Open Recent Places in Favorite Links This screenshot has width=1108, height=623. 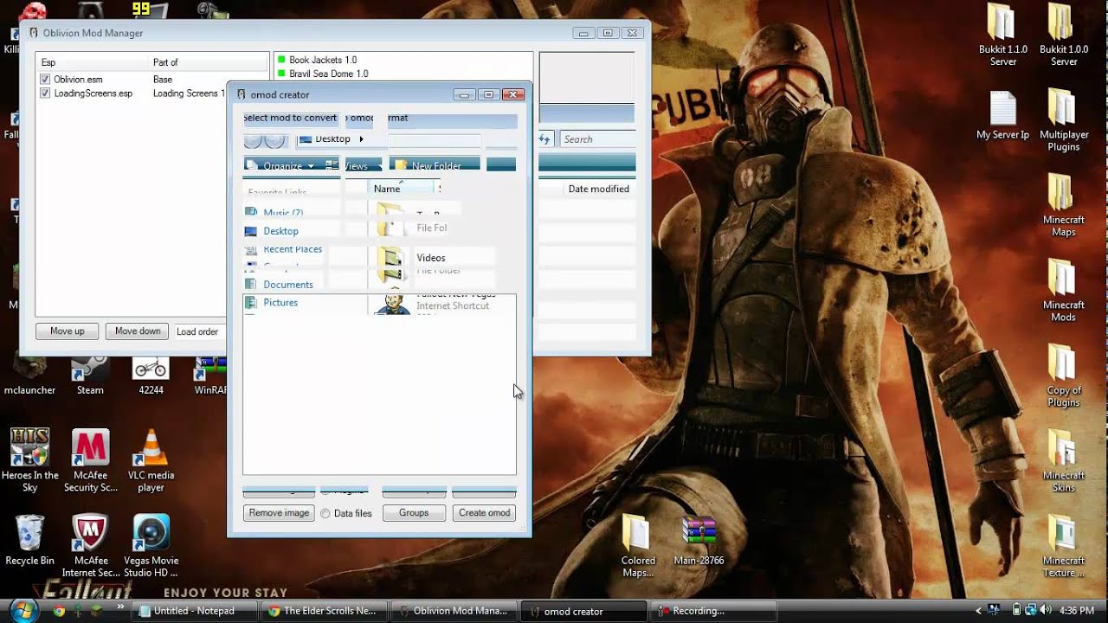pos(283,249)
